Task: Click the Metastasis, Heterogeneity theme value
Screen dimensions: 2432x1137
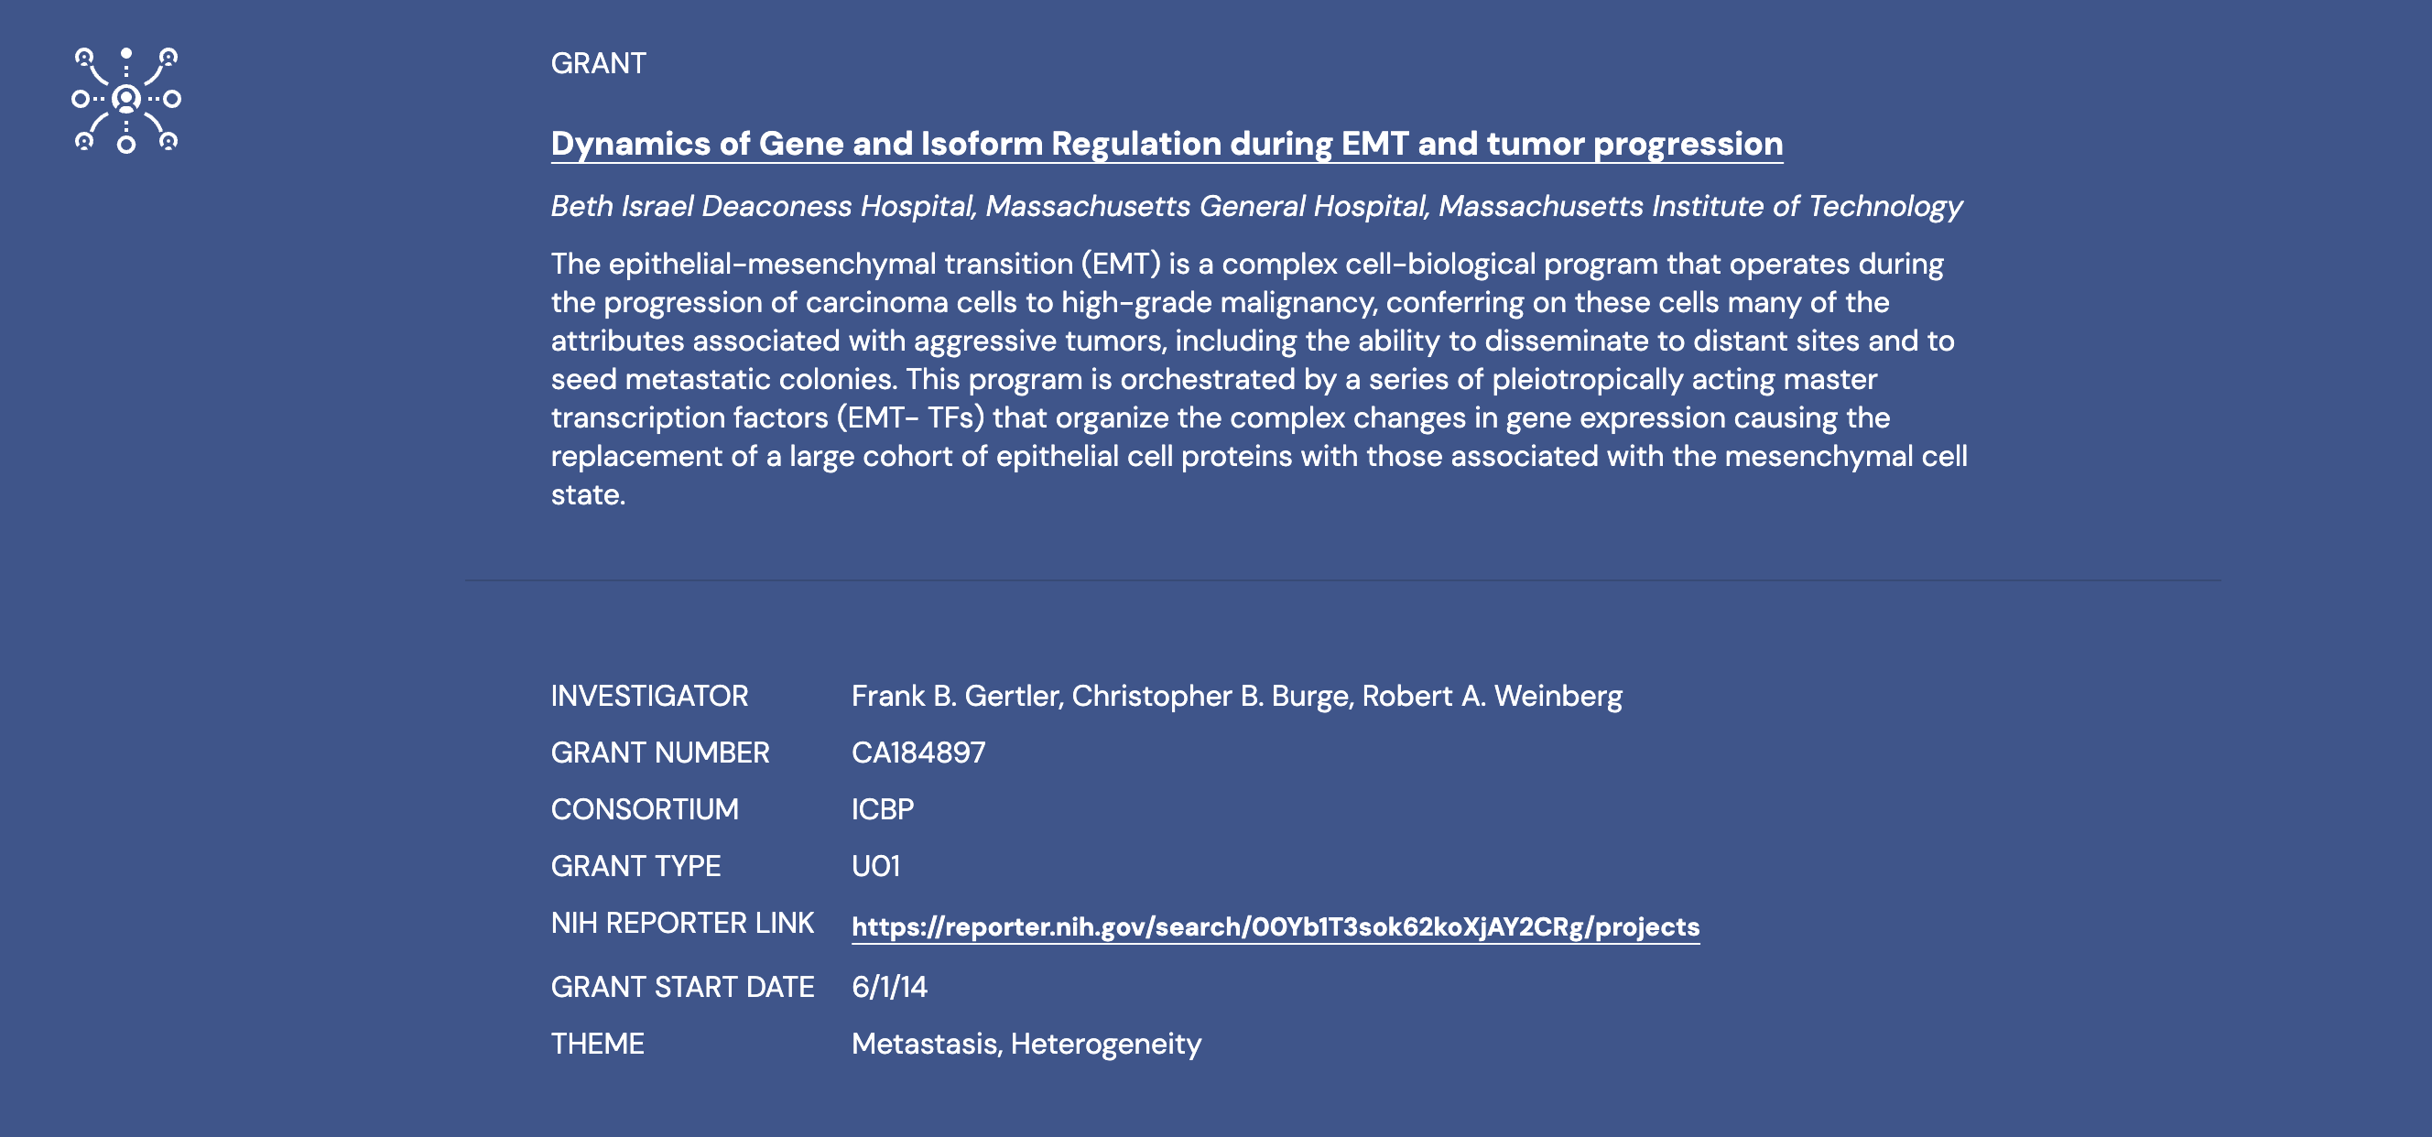Action: (x=1026, y=1044)
